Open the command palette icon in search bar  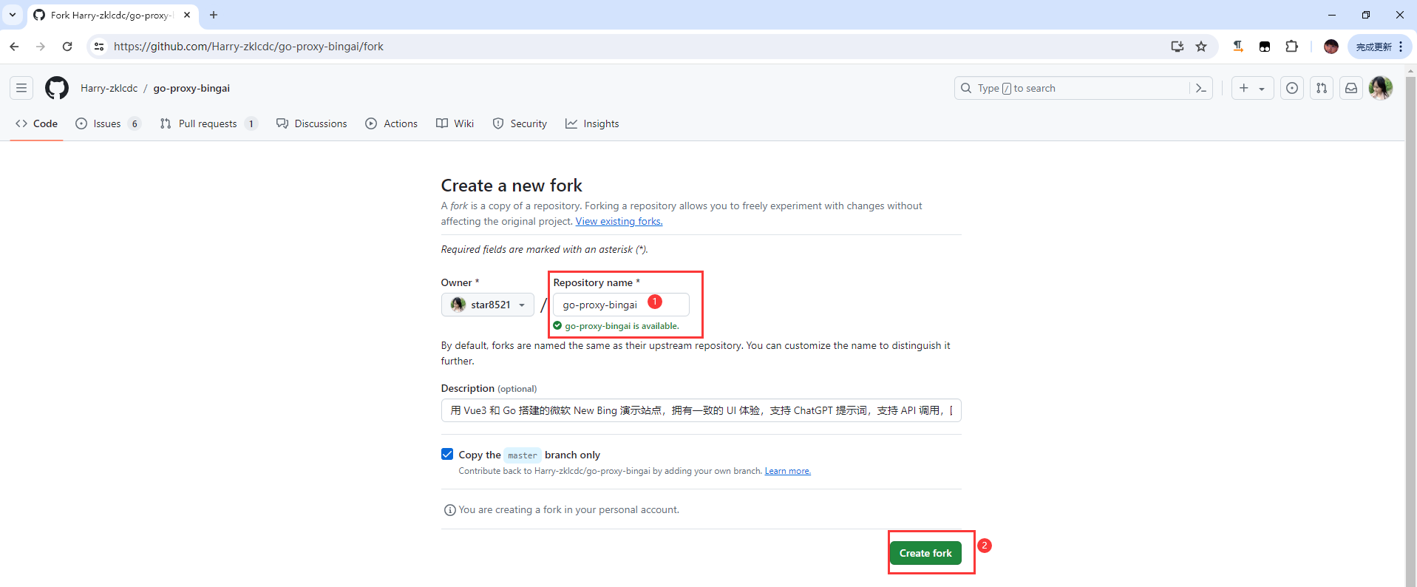[x=1201, y=88]
